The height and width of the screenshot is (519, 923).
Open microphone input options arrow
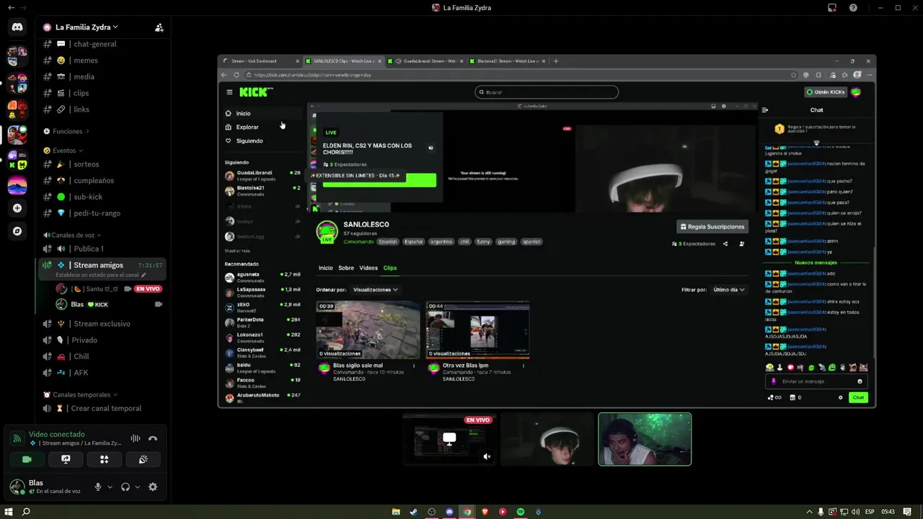[110, 487]
